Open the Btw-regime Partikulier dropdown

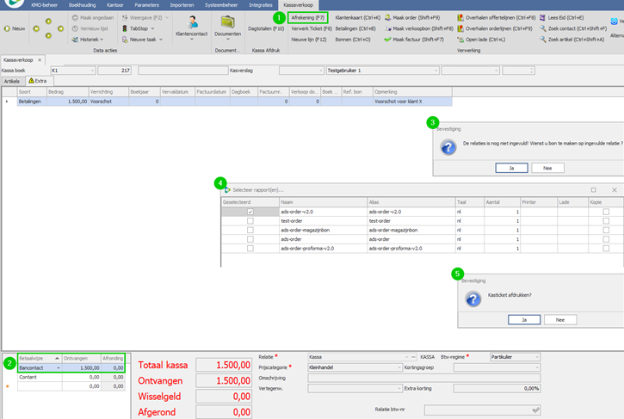[537, 357]
